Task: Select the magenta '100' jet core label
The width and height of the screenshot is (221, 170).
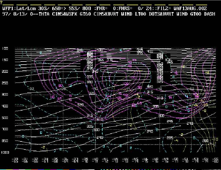Action: point(132,77)
